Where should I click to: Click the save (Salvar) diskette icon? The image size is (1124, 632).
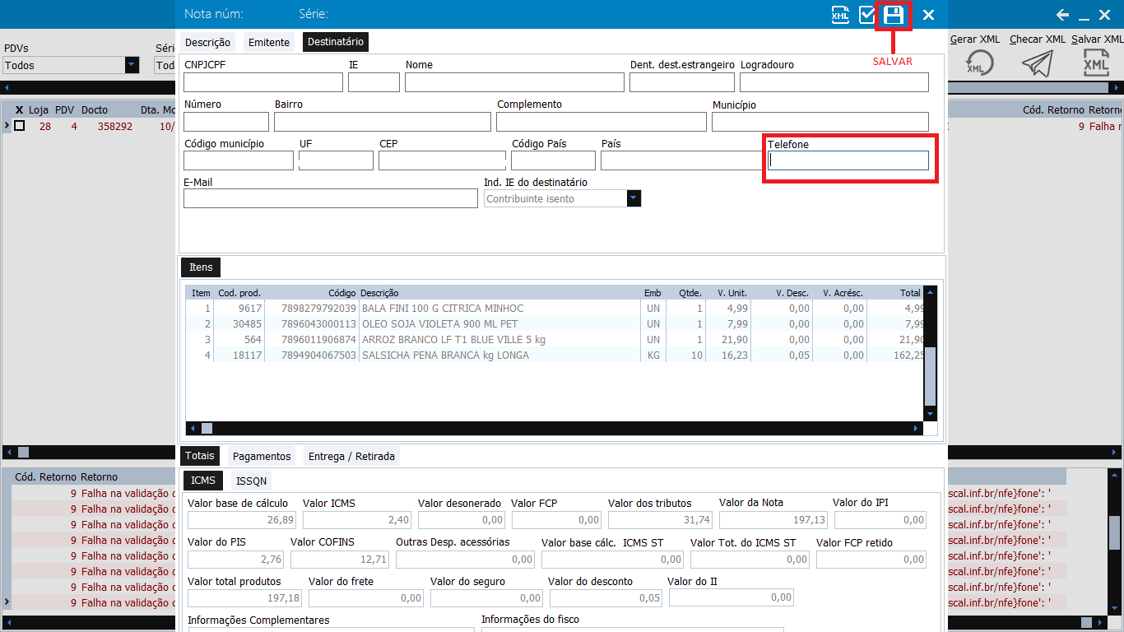coord(894,15)
